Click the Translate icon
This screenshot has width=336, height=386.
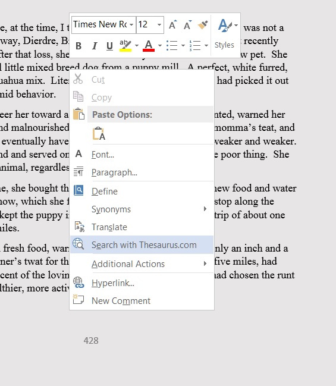coord(79,227)
